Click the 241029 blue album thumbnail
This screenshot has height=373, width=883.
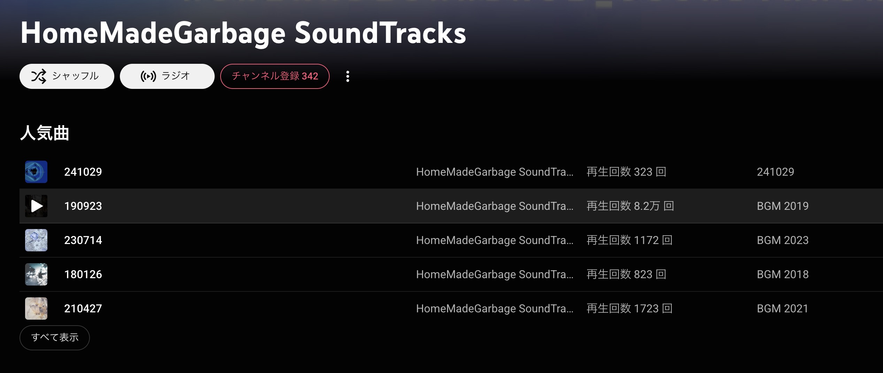36,172
